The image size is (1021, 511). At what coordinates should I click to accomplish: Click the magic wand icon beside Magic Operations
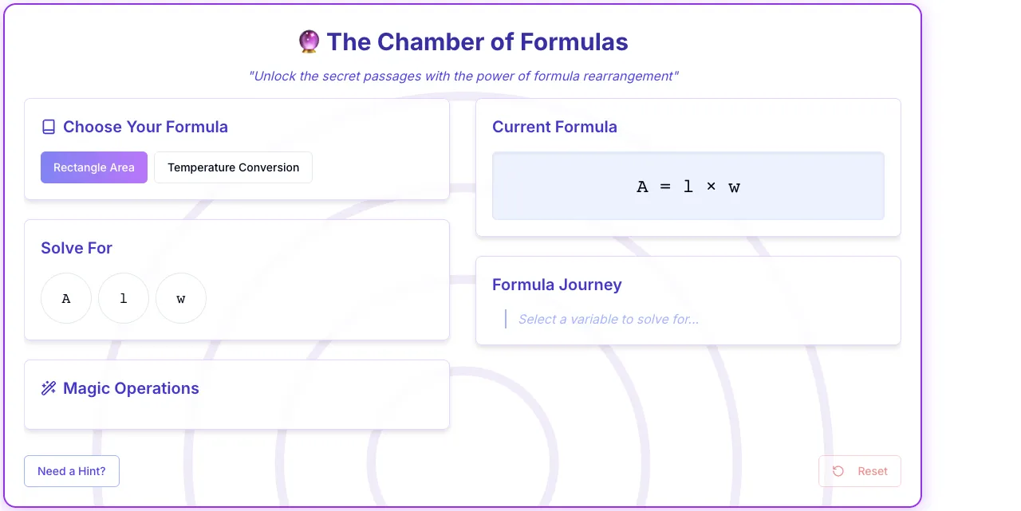(x=49, y=388)
